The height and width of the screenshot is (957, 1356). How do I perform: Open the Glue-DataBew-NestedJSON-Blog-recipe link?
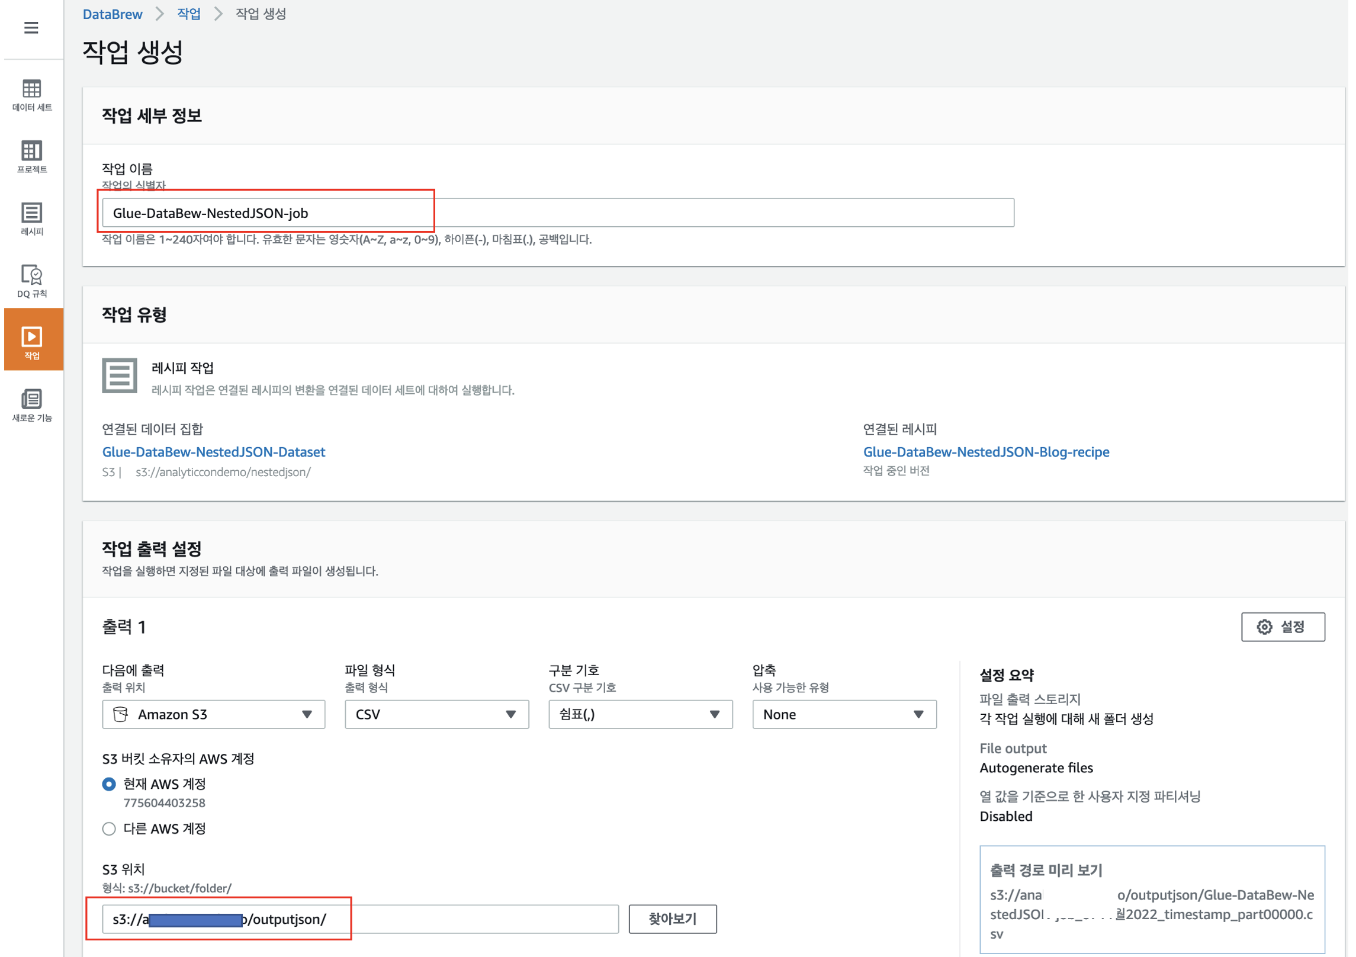[x=986, y=452]
